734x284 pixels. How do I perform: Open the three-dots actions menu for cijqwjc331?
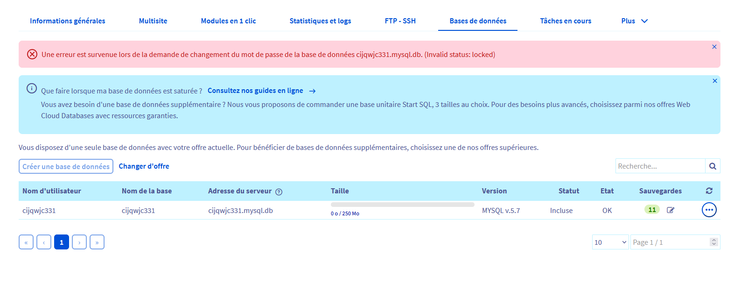point(709,210)
